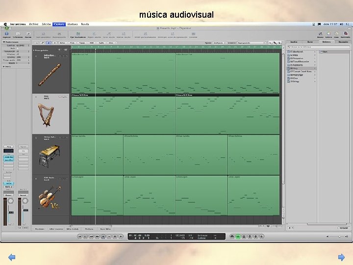Screen dimensions: 353x265
Task: Go to next slide with right arrow
Action: tap(341, 257)
